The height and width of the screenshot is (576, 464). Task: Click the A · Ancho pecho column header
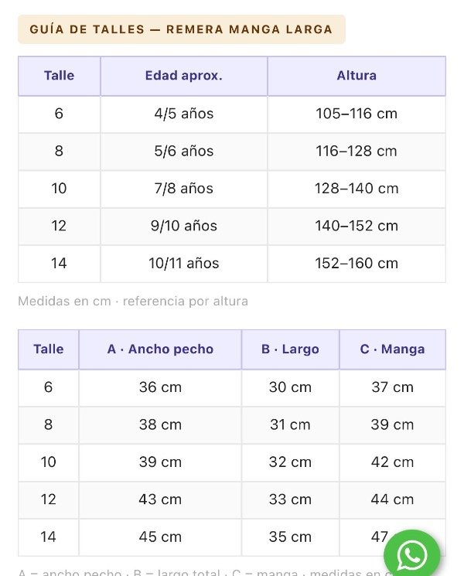(160, 349)
